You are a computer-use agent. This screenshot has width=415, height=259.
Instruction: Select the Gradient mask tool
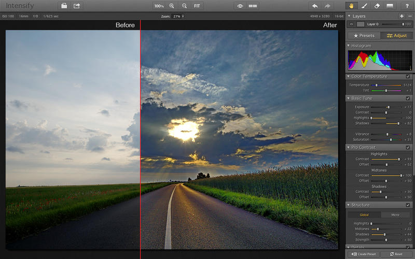[390, 6]
